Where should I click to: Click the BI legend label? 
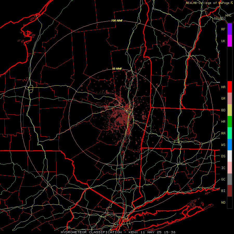tap(223, 191)
